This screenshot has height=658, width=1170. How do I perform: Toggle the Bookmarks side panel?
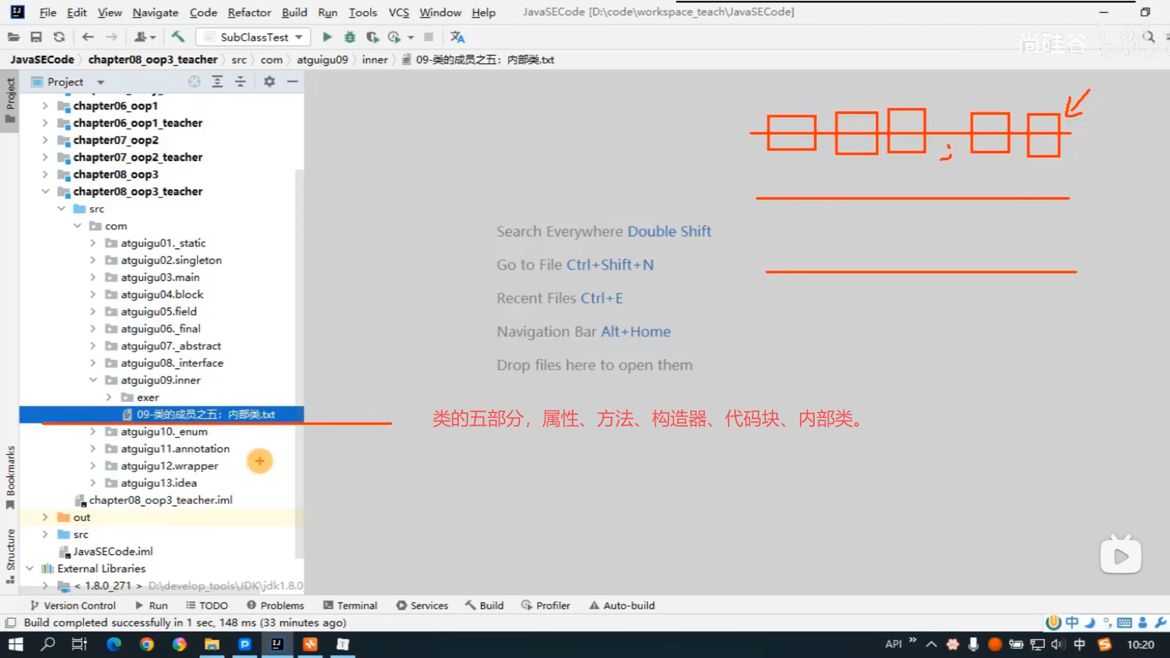10,476
